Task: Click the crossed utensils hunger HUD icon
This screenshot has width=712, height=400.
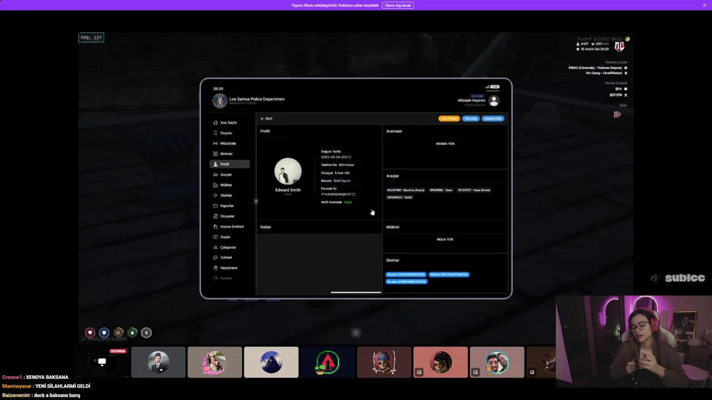Action: (x=118, y=333)
